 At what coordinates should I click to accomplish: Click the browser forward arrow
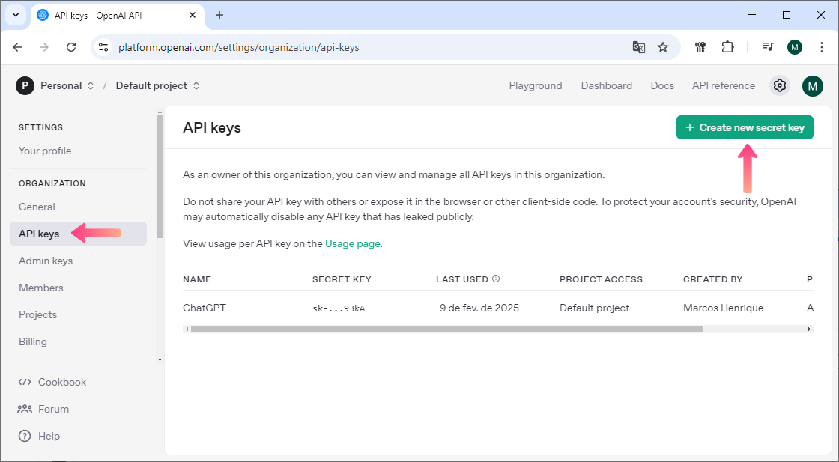(x=44, y=47)
